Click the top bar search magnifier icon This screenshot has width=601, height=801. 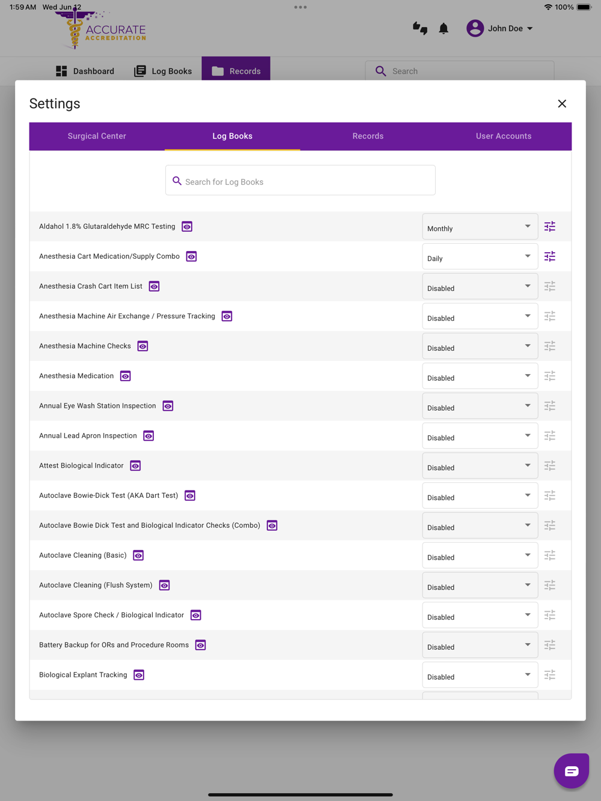click(x=380, y=71)
